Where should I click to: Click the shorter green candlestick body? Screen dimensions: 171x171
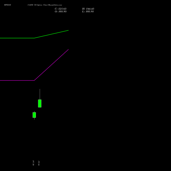click(34, 115)
